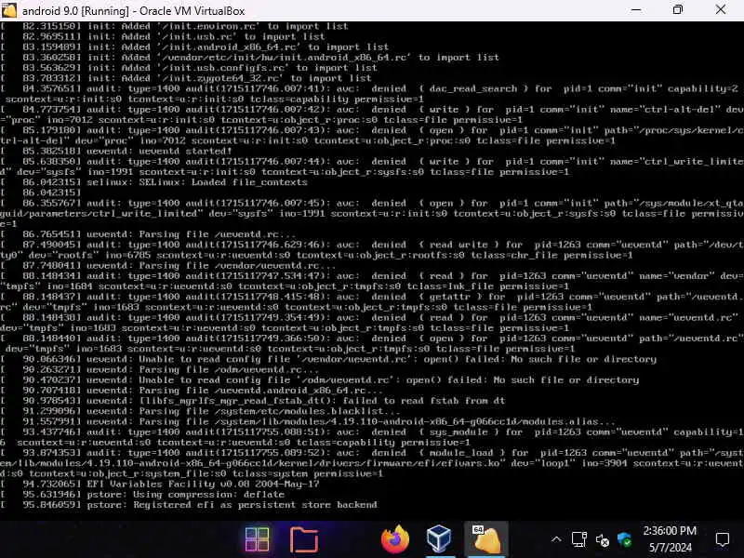Click the muted volume tray icon
Image resolution: width=744 pixels, height=558 pixels.
click(x=602, y=540)
